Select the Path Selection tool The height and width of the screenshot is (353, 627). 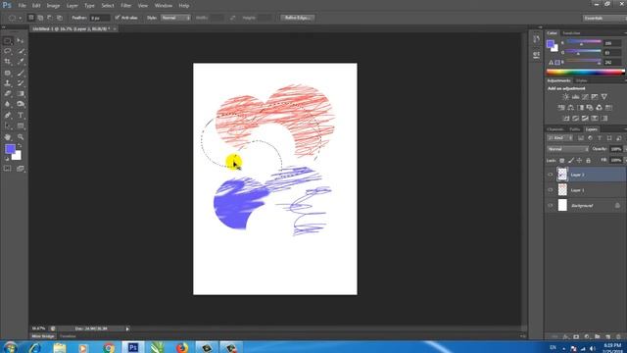(x=8, y=126)
